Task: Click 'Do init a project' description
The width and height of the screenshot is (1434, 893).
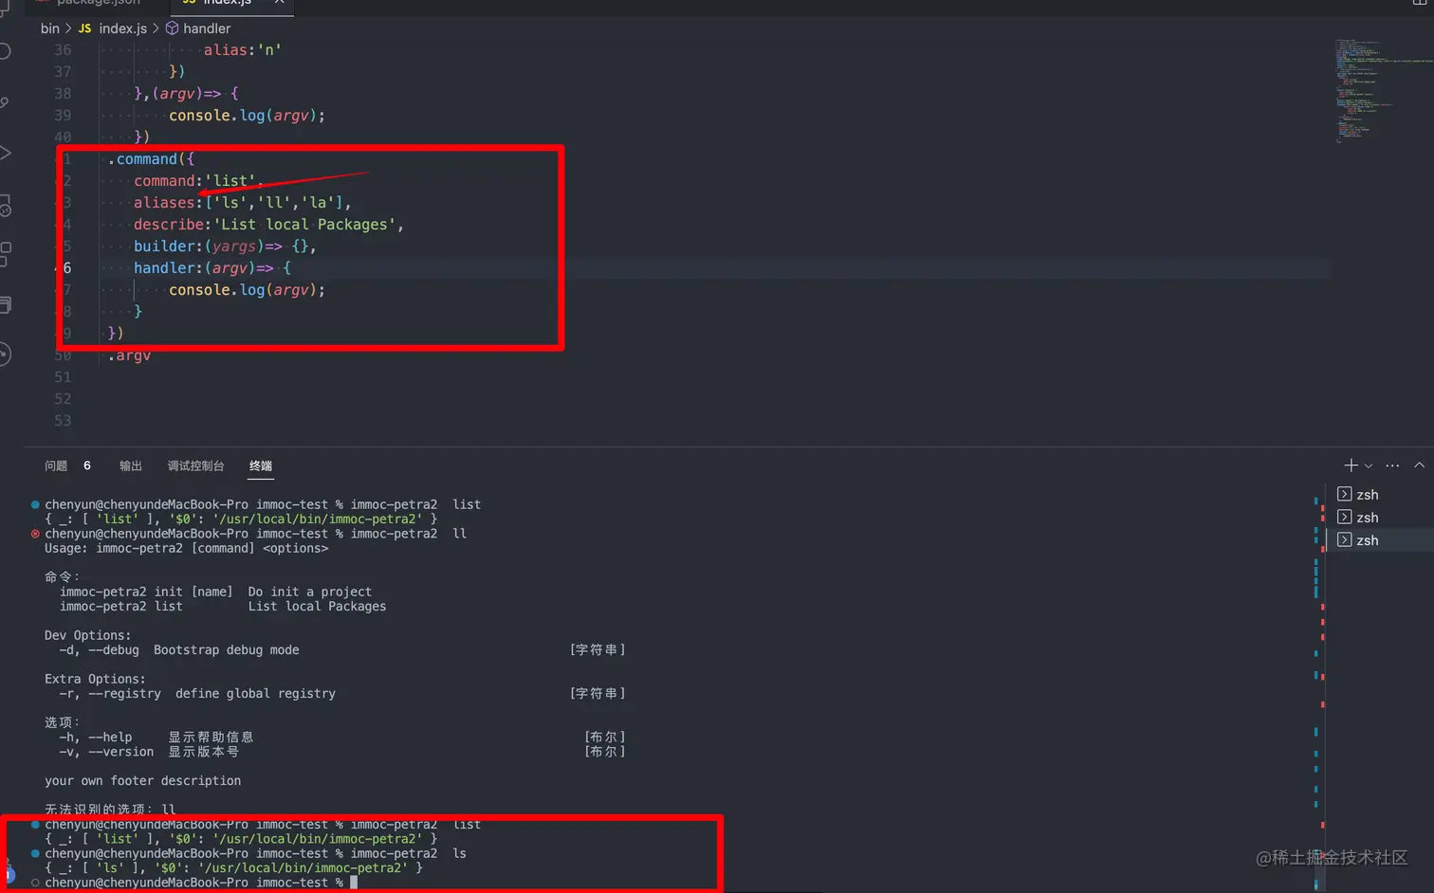Action: point(310,592)
